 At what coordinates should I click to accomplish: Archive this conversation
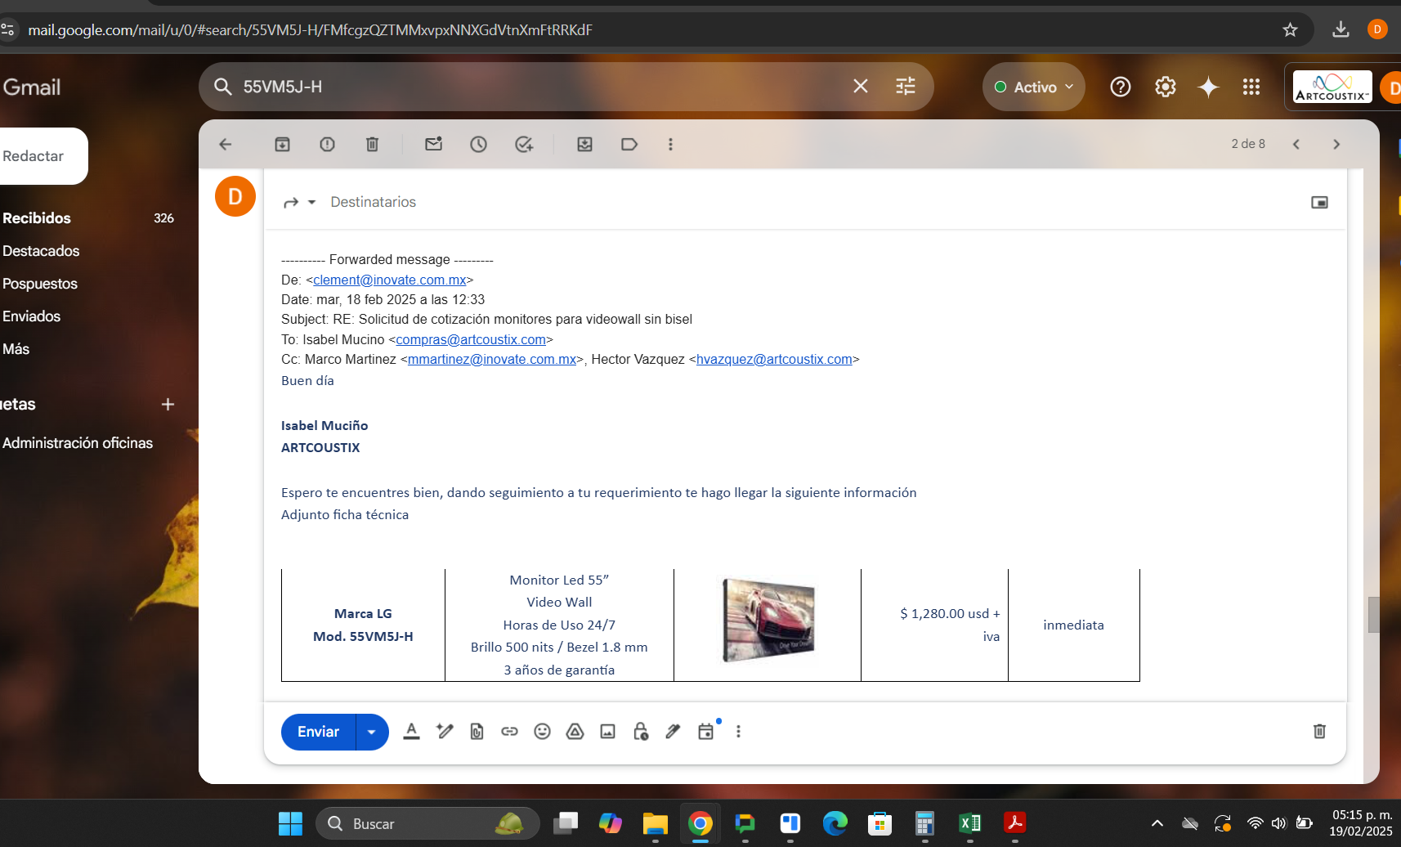(x=282, y=144)
